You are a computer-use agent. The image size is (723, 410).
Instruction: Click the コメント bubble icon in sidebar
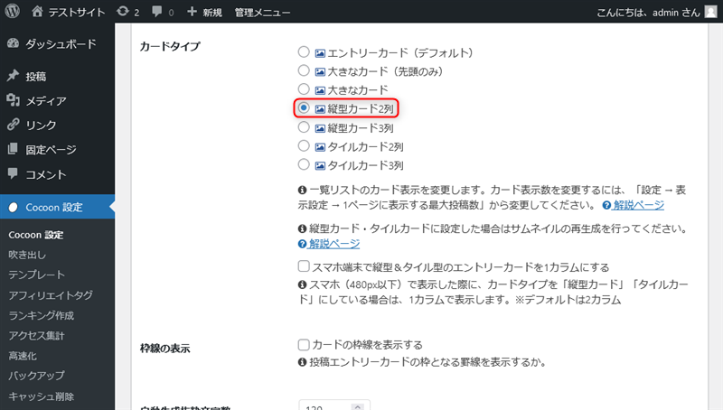click(13, 173)
